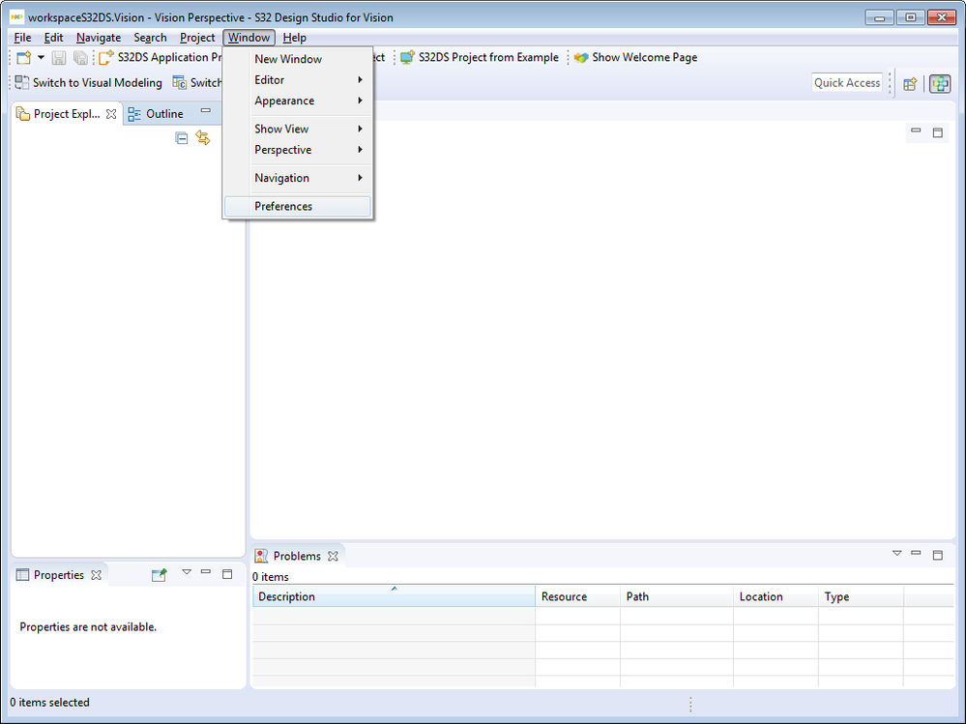Viewport: 966px width, 724px height.
Task: Expand the Navigation submenu
Action: pyautogui.click(x=298, y=179)
